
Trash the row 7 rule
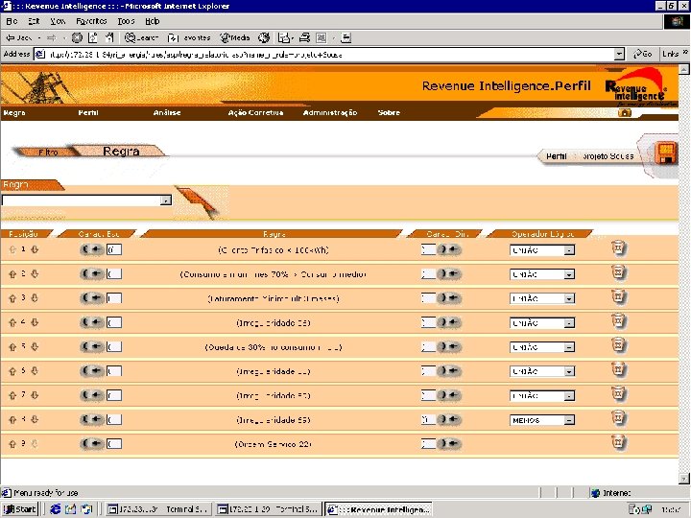click(619, 394)
